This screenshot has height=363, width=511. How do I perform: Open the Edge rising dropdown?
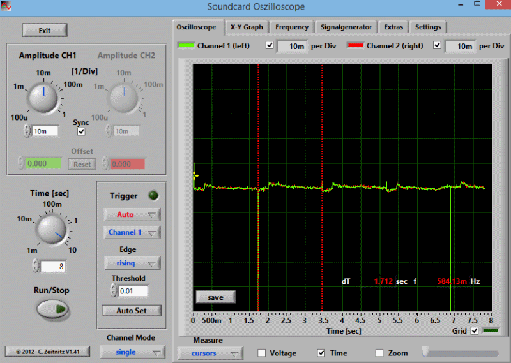coord(132,263)
